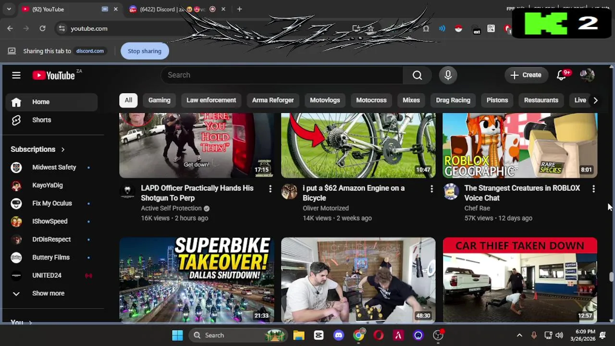The width and height of the screenshot is (615, 346).
Task: Open DrDisRespect subscription
Action: point(52,239)
